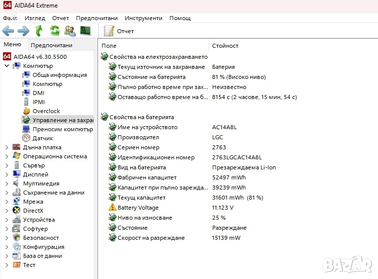Click the green Refresh icon
Image resolution: width=378 pixels, height=279 pixels.
(x=54, y=31)
